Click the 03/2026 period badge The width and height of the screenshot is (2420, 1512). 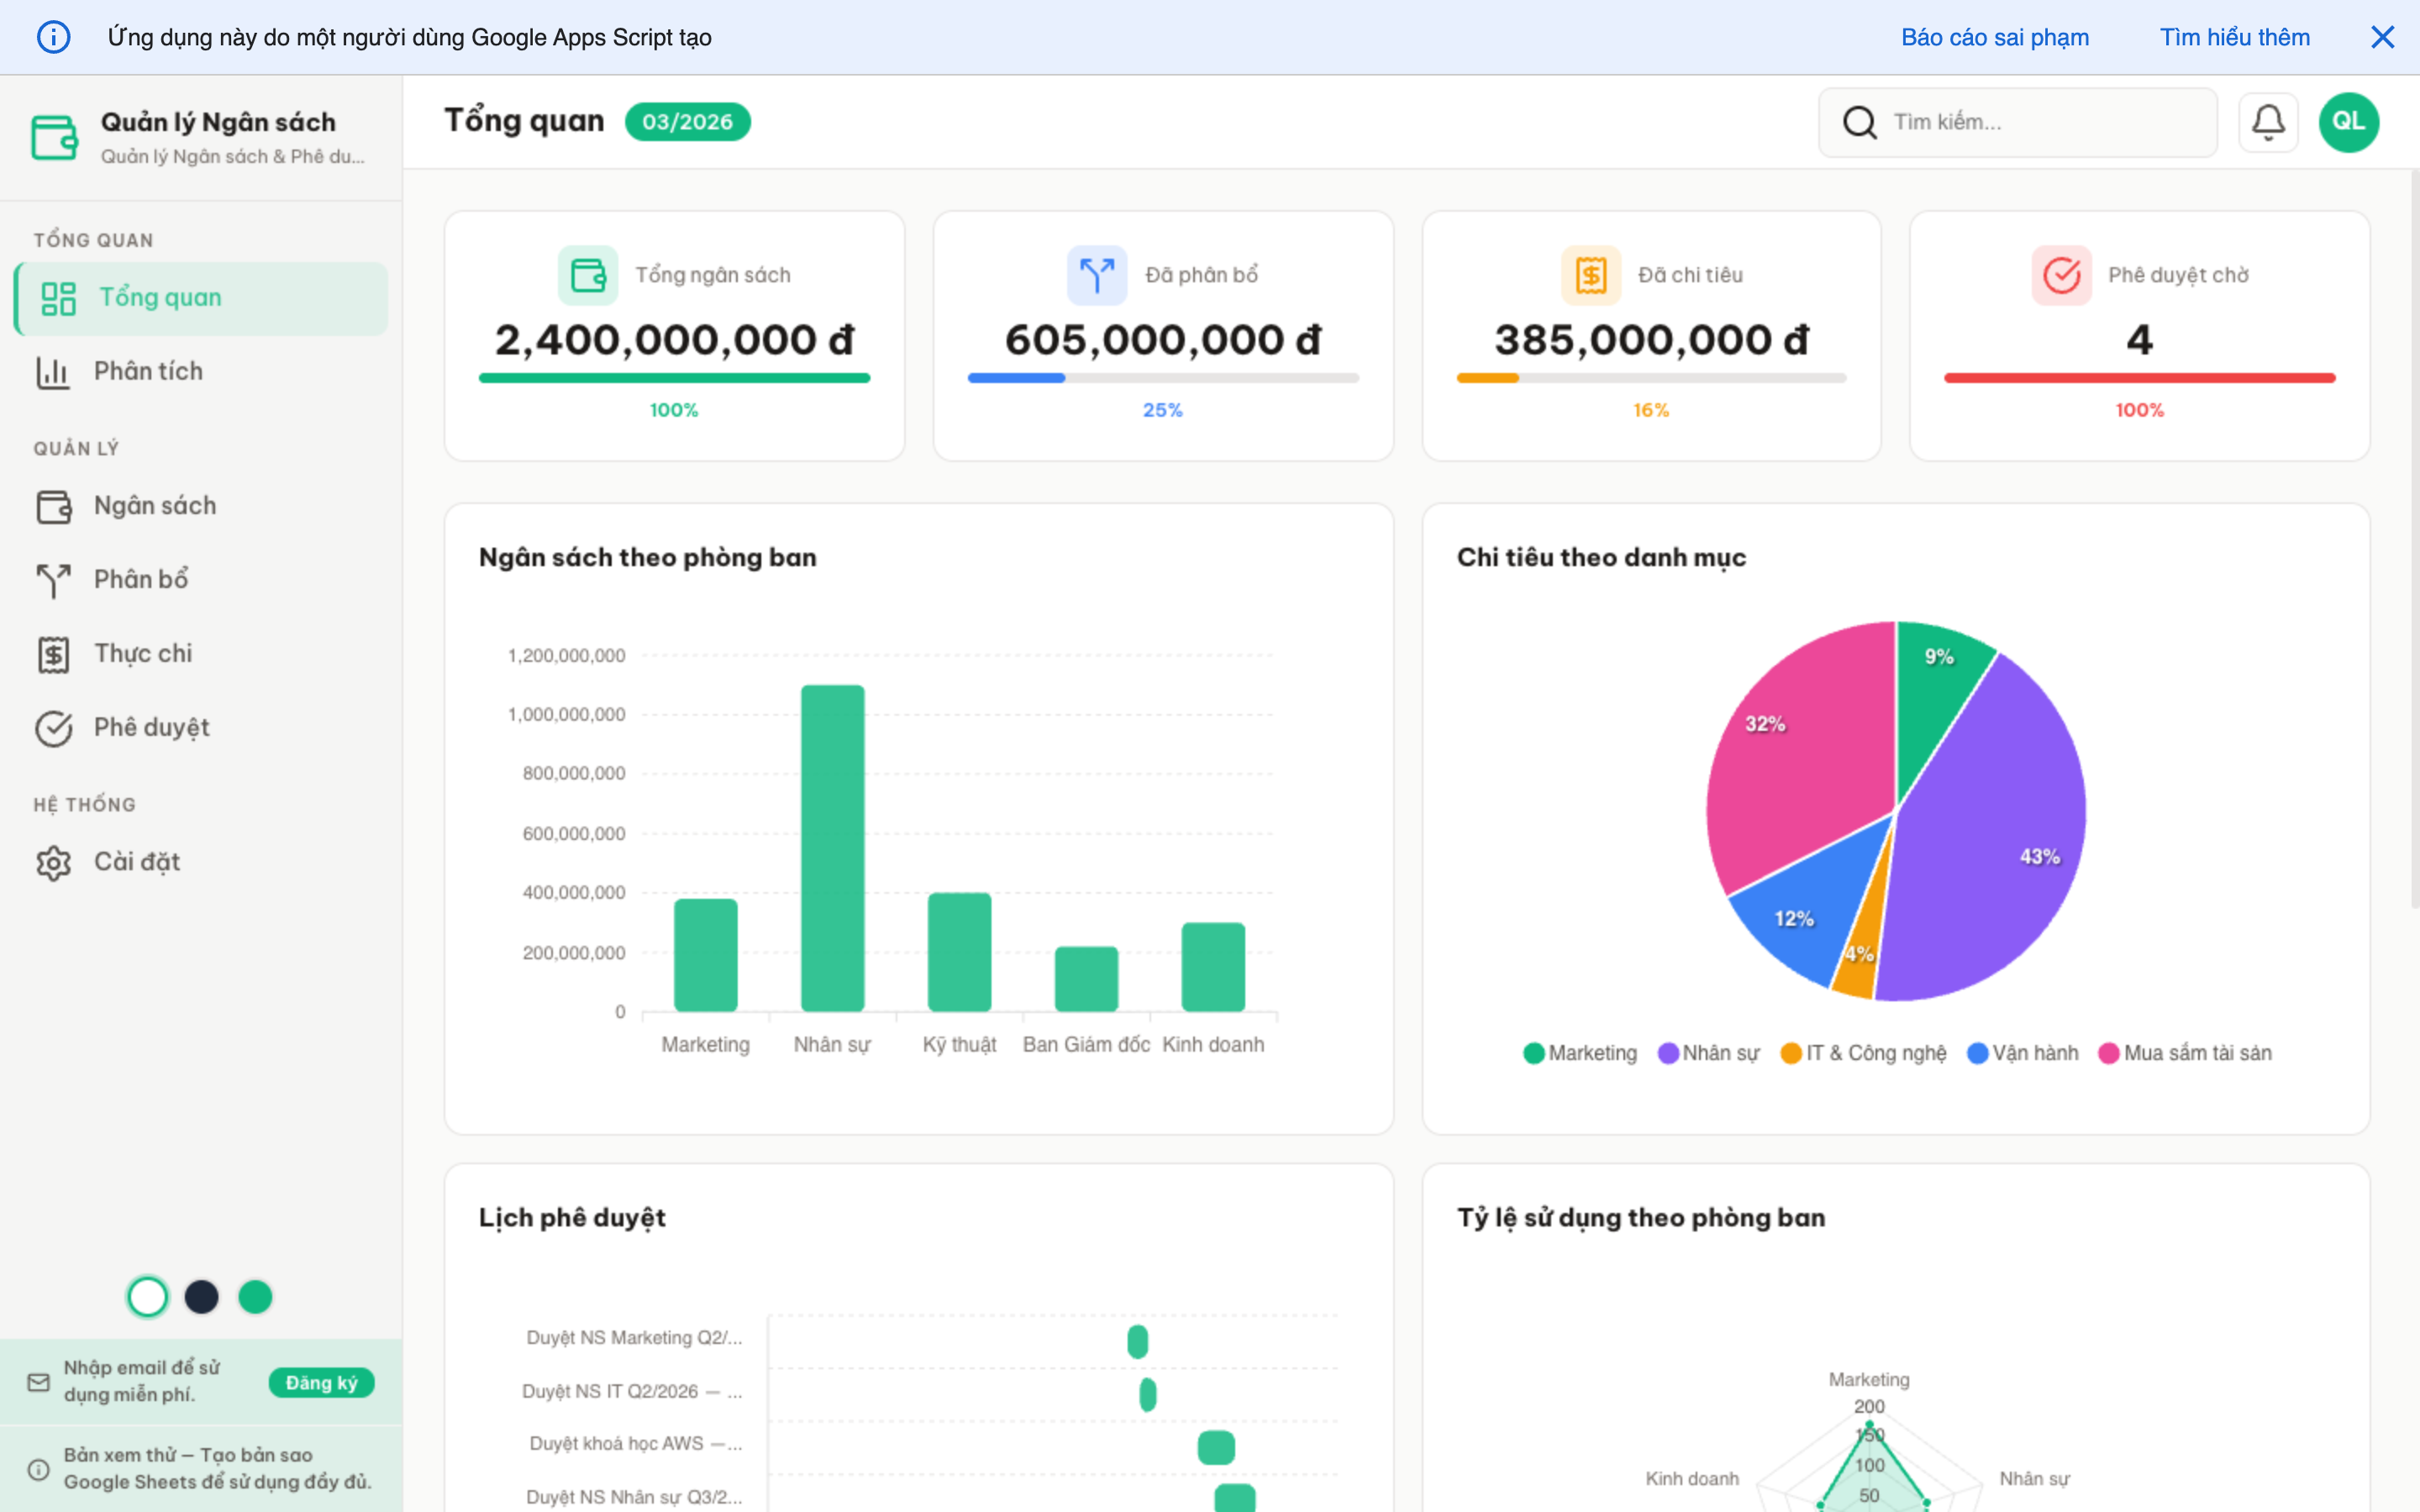point(687,122)
